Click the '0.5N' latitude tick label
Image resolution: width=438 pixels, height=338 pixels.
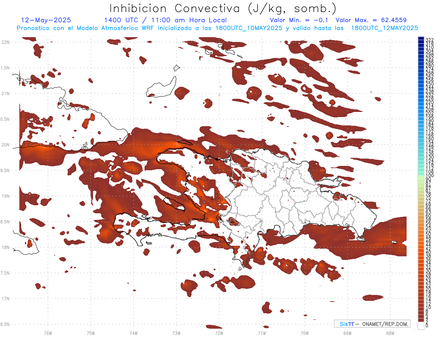point(5,119)
